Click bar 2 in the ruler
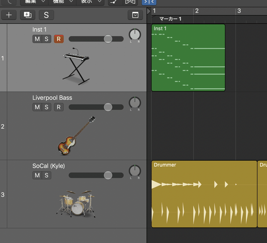This screenshot has height=243, width=267. coord(197,11)
